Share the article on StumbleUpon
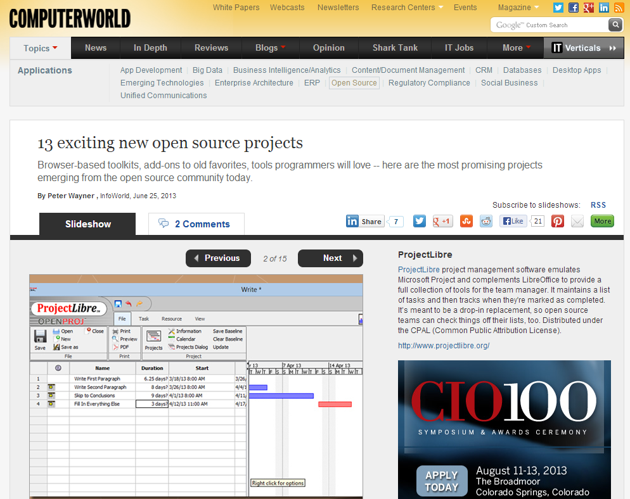Viewport: 630px width, 499px height. click(x=466, y=221)
